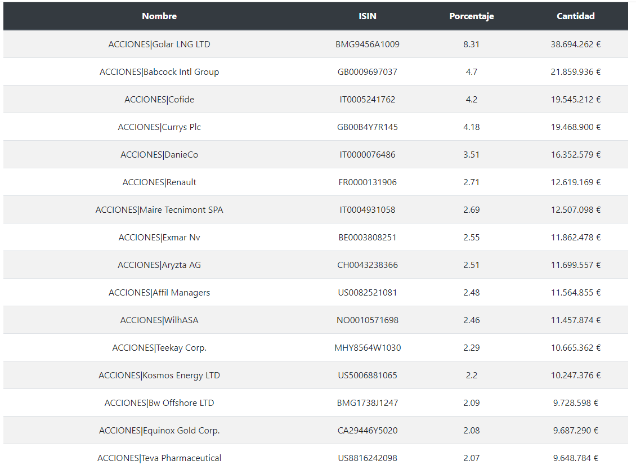This screenshot has height=465, width=636.
Task: Click WilhASA amount 11.457.874 €
Action: pos(575,320)
